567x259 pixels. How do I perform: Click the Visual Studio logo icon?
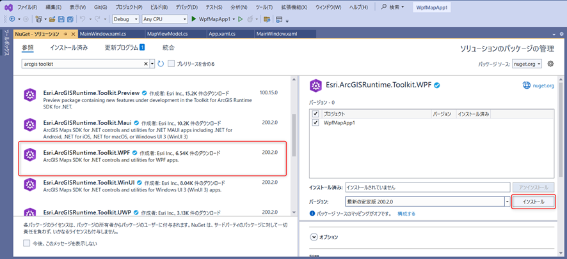pyautogui.click(x=8, y=7)
